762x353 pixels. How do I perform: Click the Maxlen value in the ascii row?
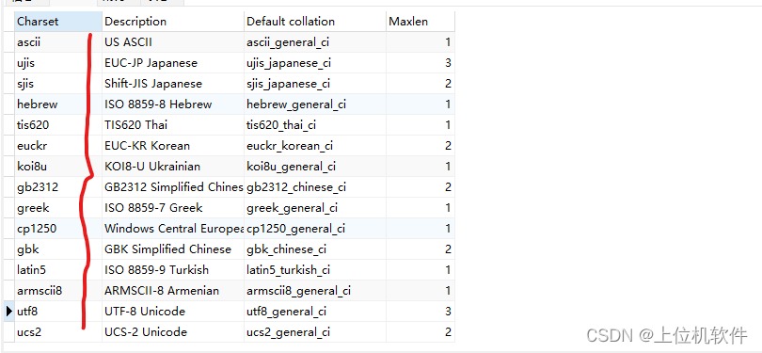421,42
